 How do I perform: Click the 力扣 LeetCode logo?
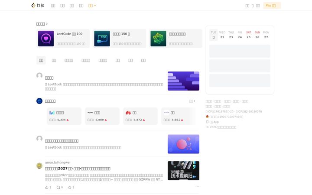(x=38, y=5)
